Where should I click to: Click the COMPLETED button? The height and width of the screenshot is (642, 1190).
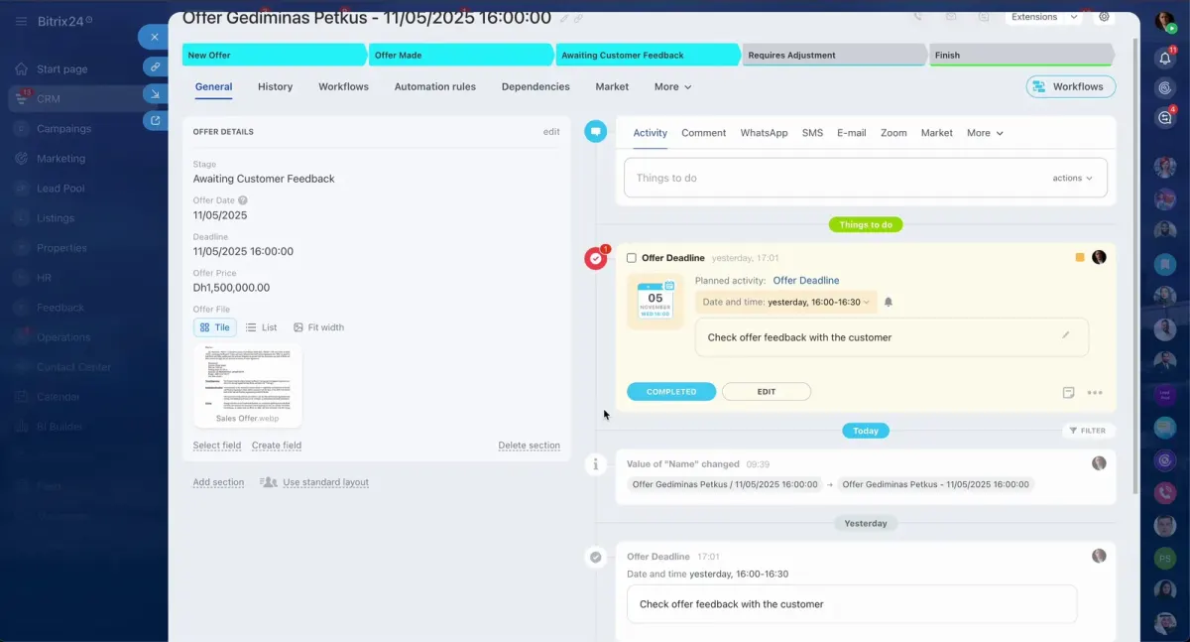pos(671,392)
